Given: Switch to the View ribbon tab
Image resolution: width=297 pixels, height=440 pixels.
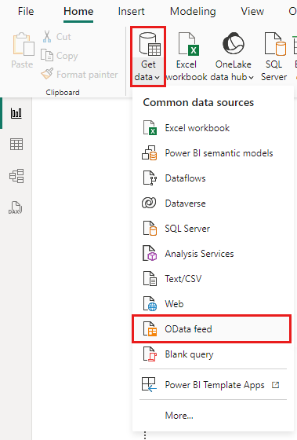Looking at the screenshot, I should pyautogui.click(x=252, y=11).
